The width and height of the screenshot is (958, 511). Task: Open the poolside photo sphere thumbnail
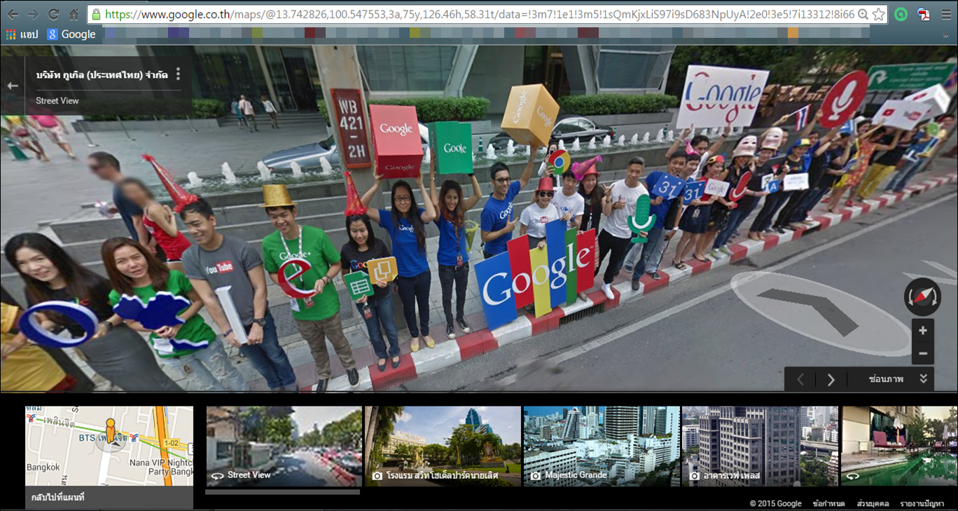coord(898,446)
